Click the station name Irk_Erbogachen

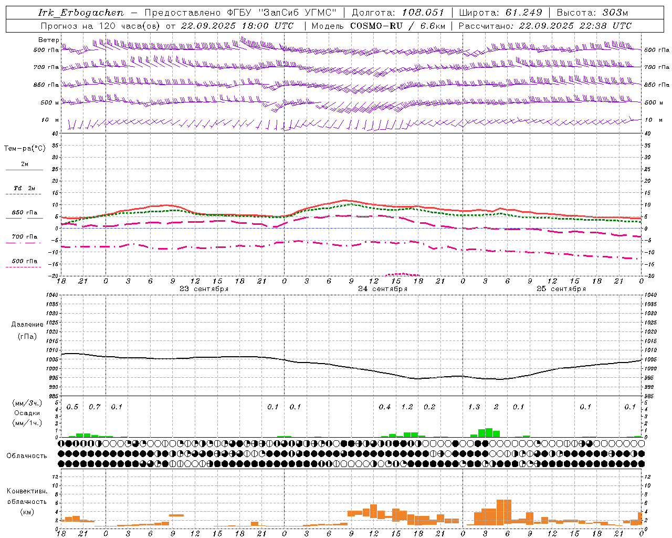81,13
